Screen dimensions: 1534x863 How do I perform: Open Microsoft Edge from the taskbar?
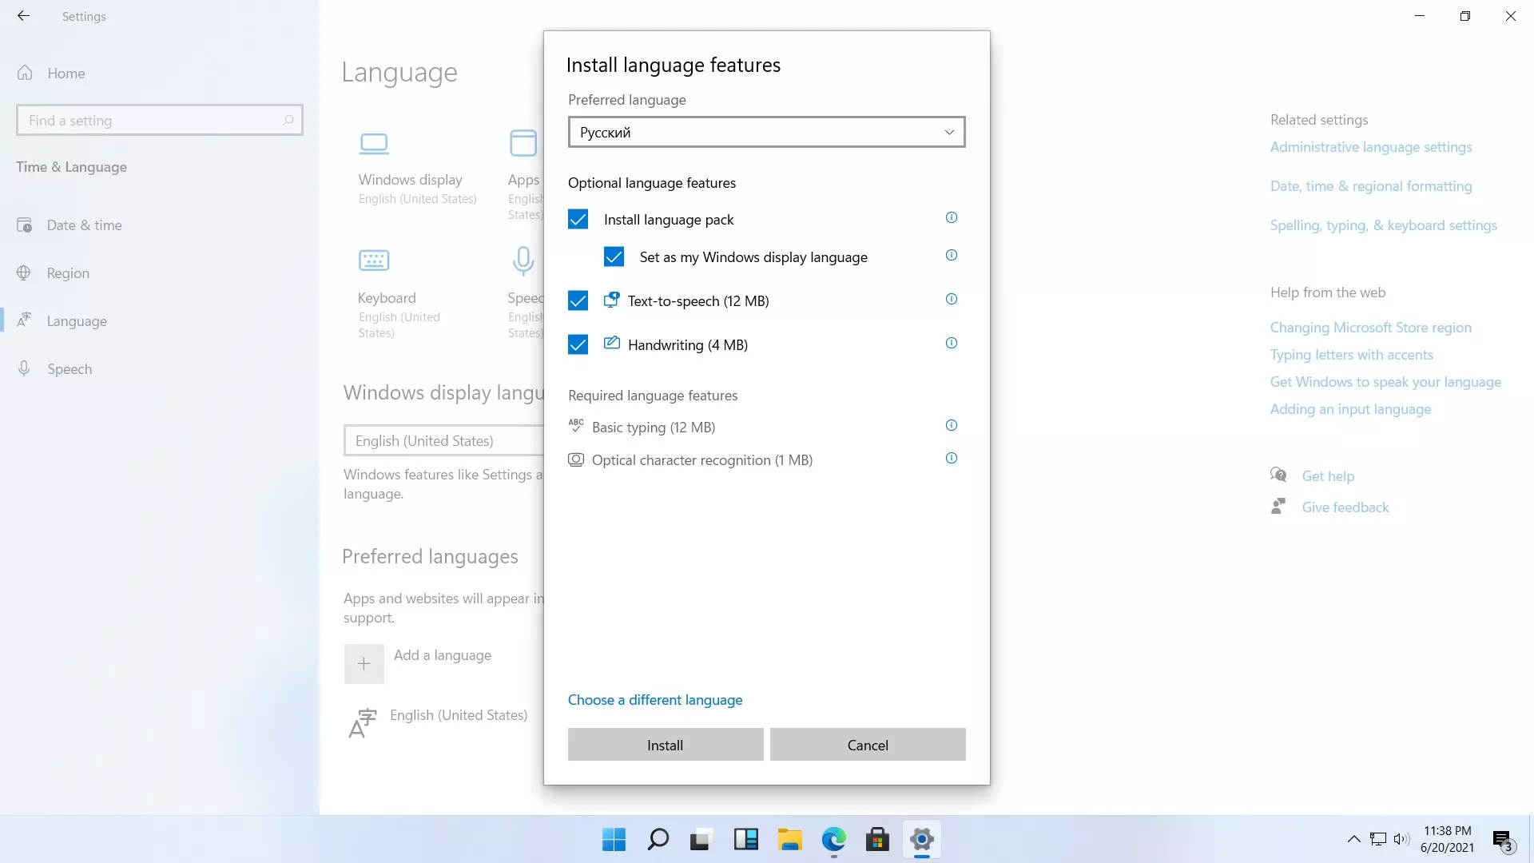(833, 840)
